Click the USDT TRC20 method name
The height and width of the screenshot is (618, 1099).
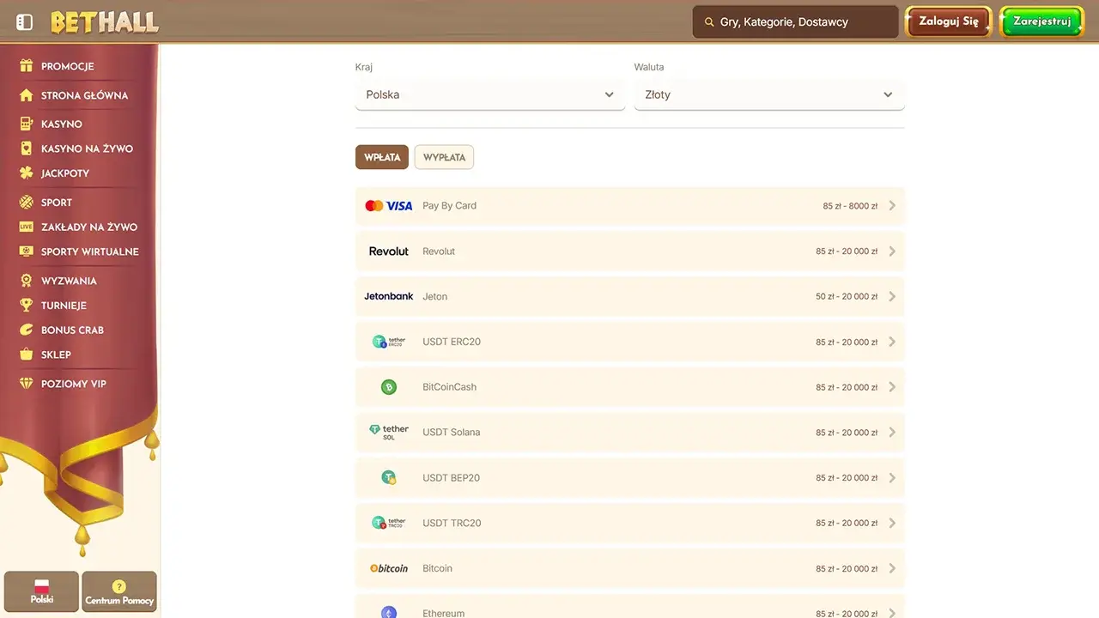pyautogui.click(x=452, y=523)
